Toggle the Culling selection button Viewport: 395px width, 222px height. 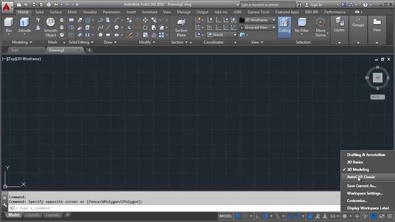click(x=285, y=27)
